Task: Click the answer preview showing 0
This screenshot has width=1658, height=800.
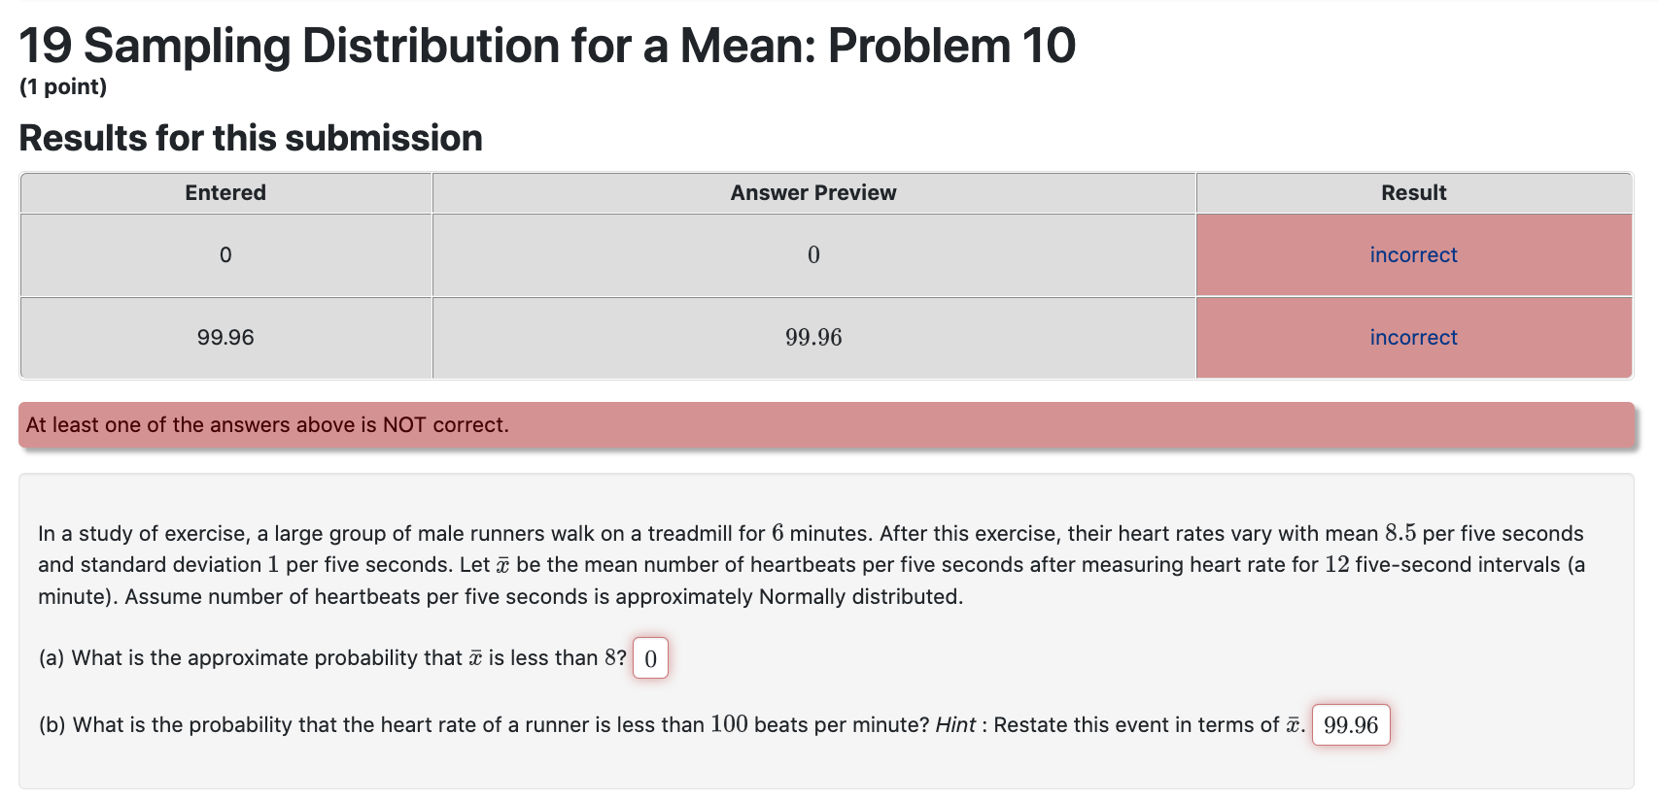Action: pyautogui.click(x=812, y=254)
